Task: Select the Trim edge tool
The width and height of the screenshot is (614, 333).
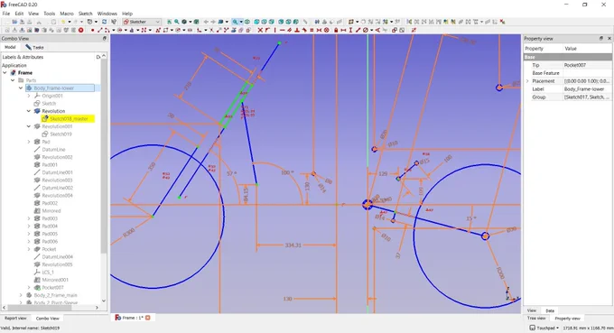Action: coord(211,30)
